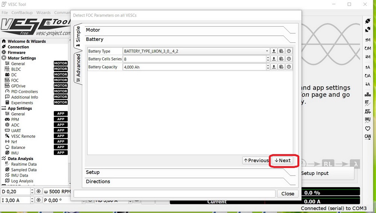The image size is (376, 213).
Task: Click the read app configuration icon (↑A)
Action: pos(368,67)
